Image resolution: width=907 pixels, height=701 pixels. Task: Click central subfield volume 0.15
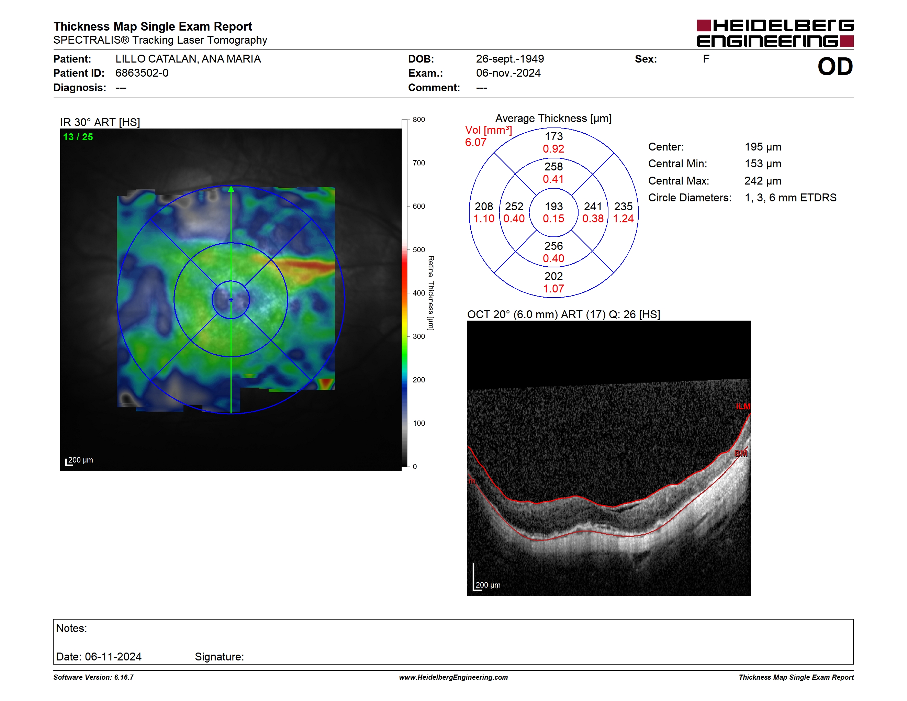pos(553,219)
